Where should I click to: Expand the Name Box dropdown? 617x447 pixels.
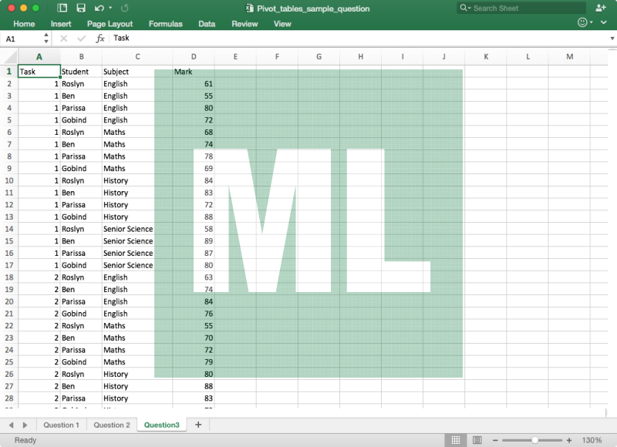(x=46, y=39)
